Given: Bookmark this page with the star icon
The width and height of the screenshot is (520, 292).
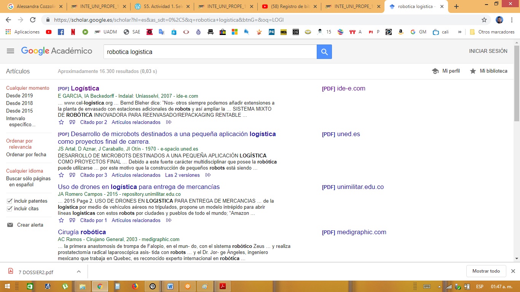Looking at the screenshot, I should coord(484,20).
